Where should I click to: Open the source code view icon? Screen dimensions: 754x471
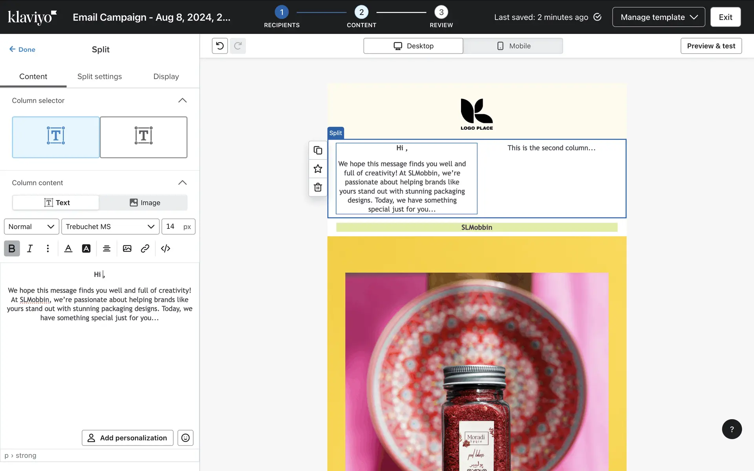[x=165, y=248]
